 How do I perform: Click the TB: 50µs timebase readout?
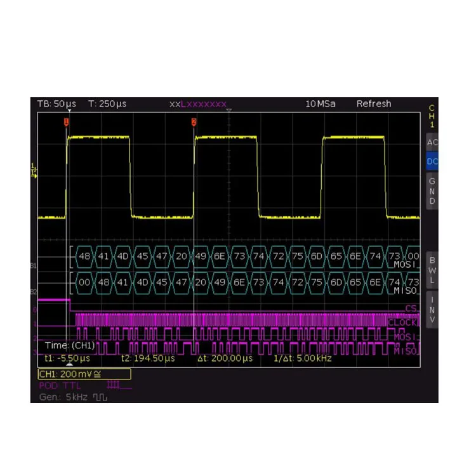coord(56,104)
